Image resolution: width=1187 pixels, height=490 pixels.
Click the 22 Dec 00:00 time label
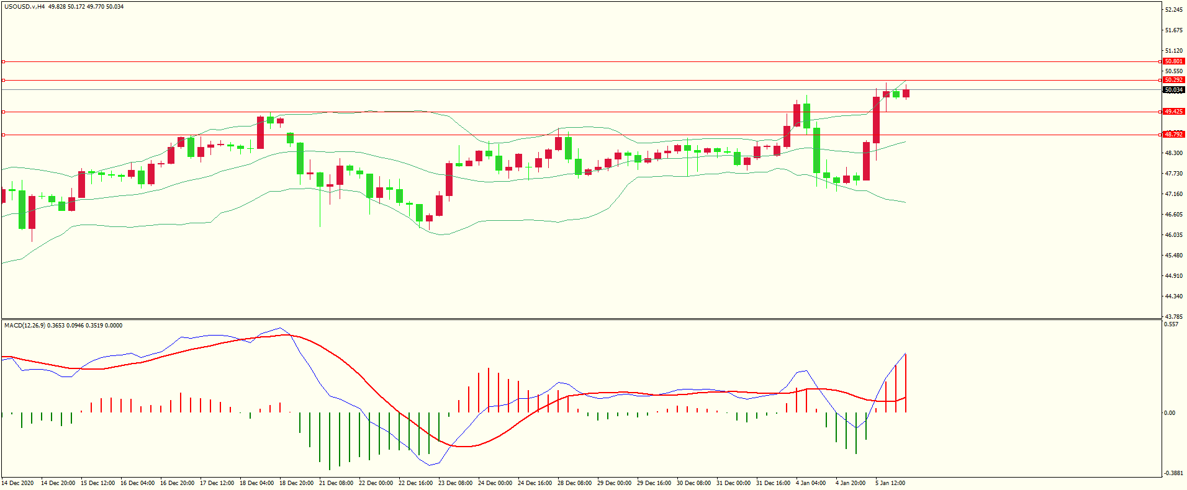[376, 483]
